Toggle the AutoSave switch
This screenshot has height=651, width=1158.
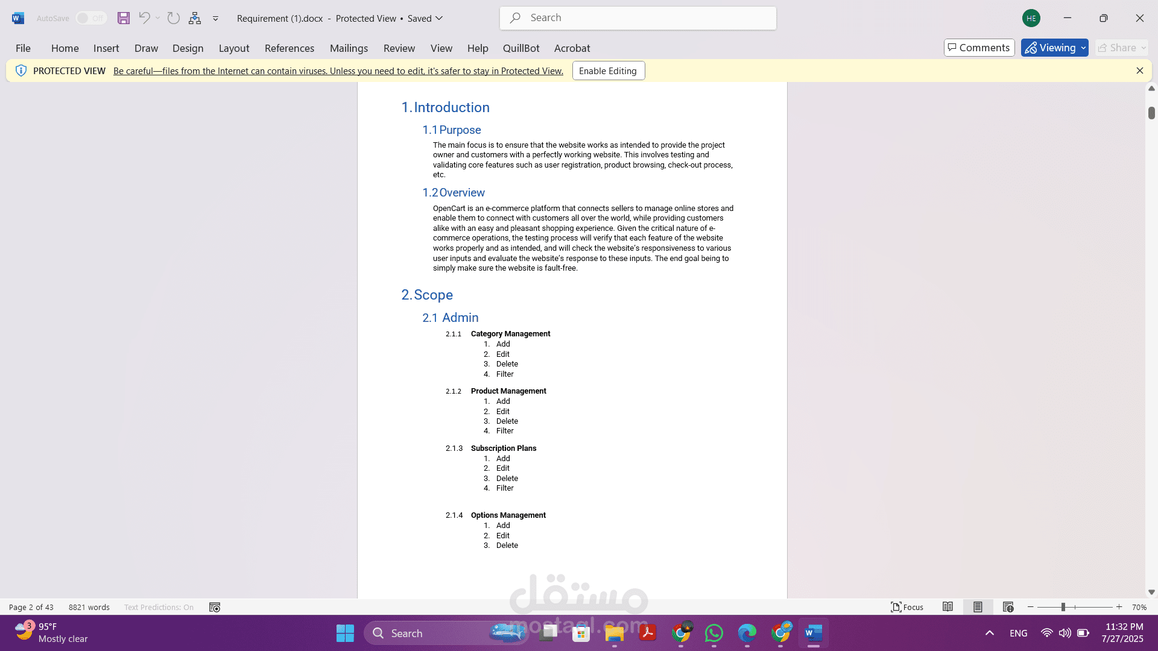[91, 18]
